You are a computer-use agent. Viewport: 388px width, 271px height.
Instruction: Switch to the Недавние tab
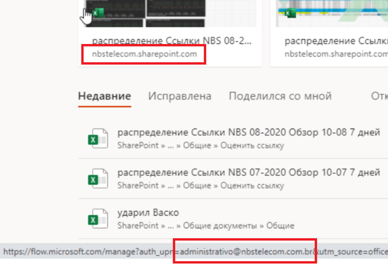(x=104, y=96)
